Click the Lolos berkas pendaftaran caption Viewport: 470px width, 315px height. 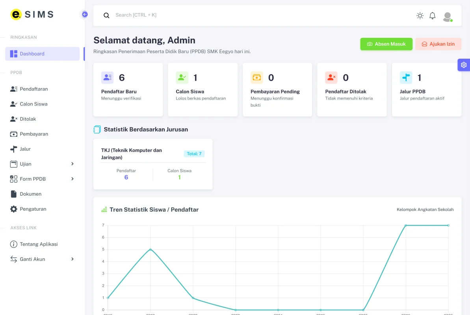(201, 98)
